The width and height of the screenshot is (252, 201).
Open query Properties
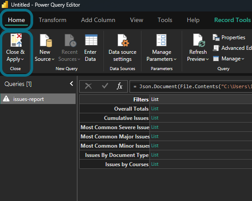[x=229, y=37]
